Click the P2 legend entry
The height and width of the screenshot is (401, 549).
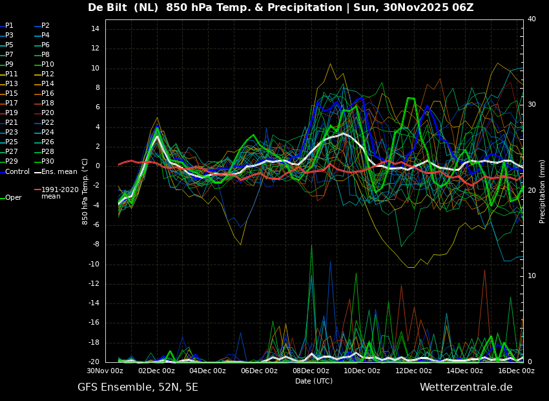tap(42, 26)
